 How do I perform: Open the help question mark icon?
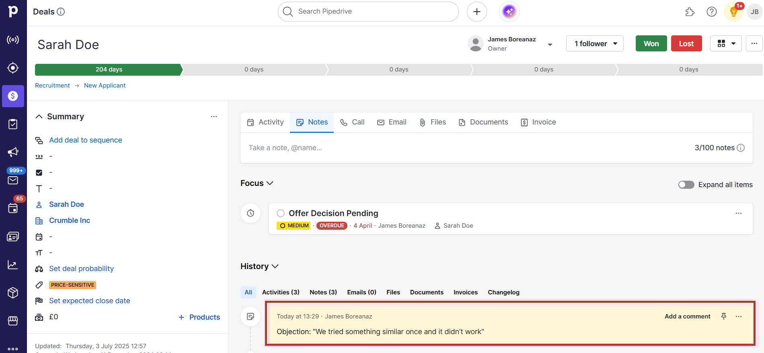click(x=712, y=12)
